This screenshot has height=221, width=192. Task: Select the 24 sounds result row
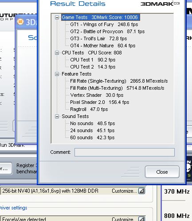point(92,130)
